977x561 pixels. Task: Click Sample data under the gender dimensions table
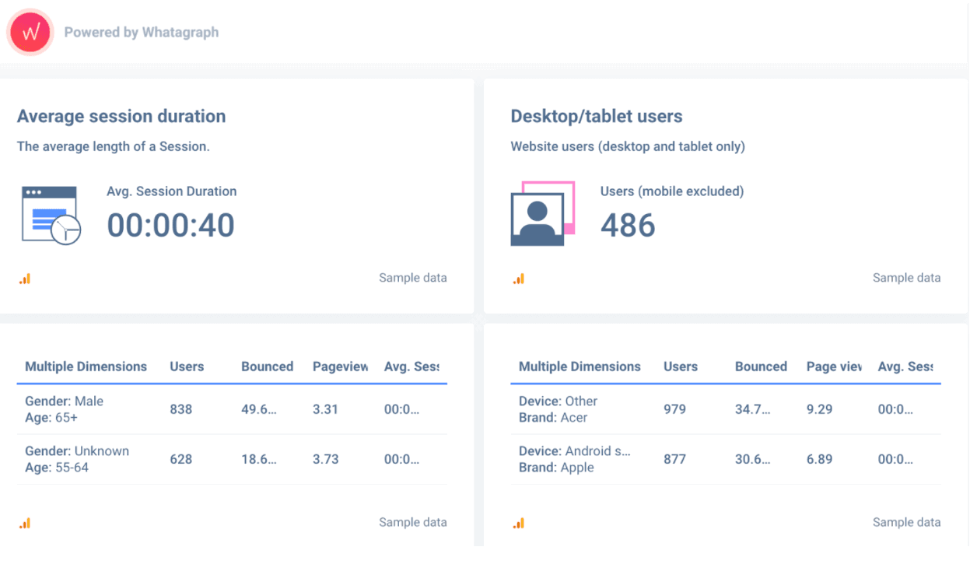412,522
